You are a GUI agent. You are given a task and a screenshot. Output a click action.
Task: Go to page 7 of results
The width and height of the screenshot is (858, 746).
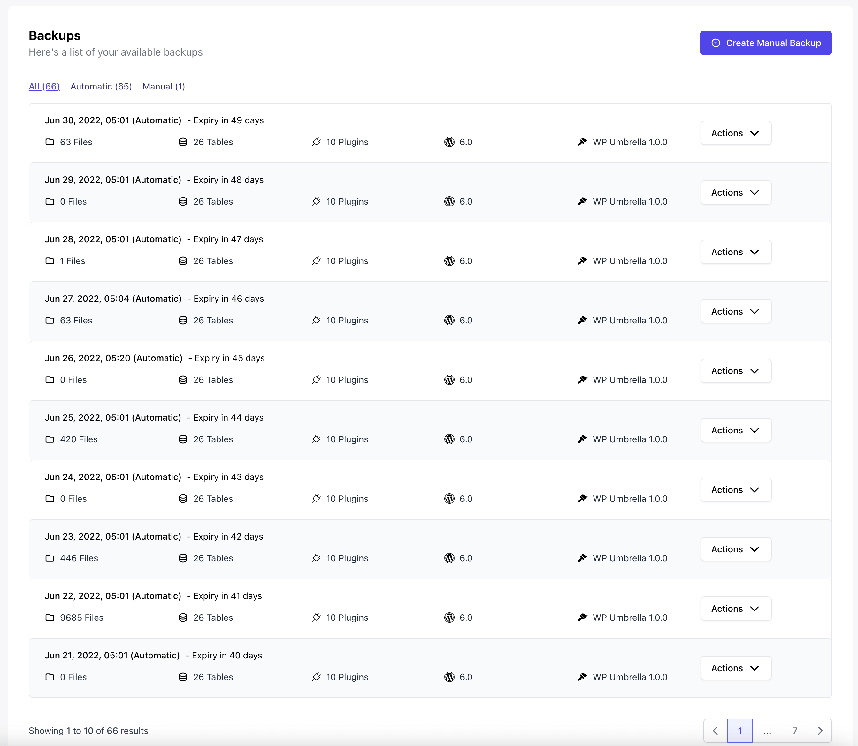(x=795, y=730)
